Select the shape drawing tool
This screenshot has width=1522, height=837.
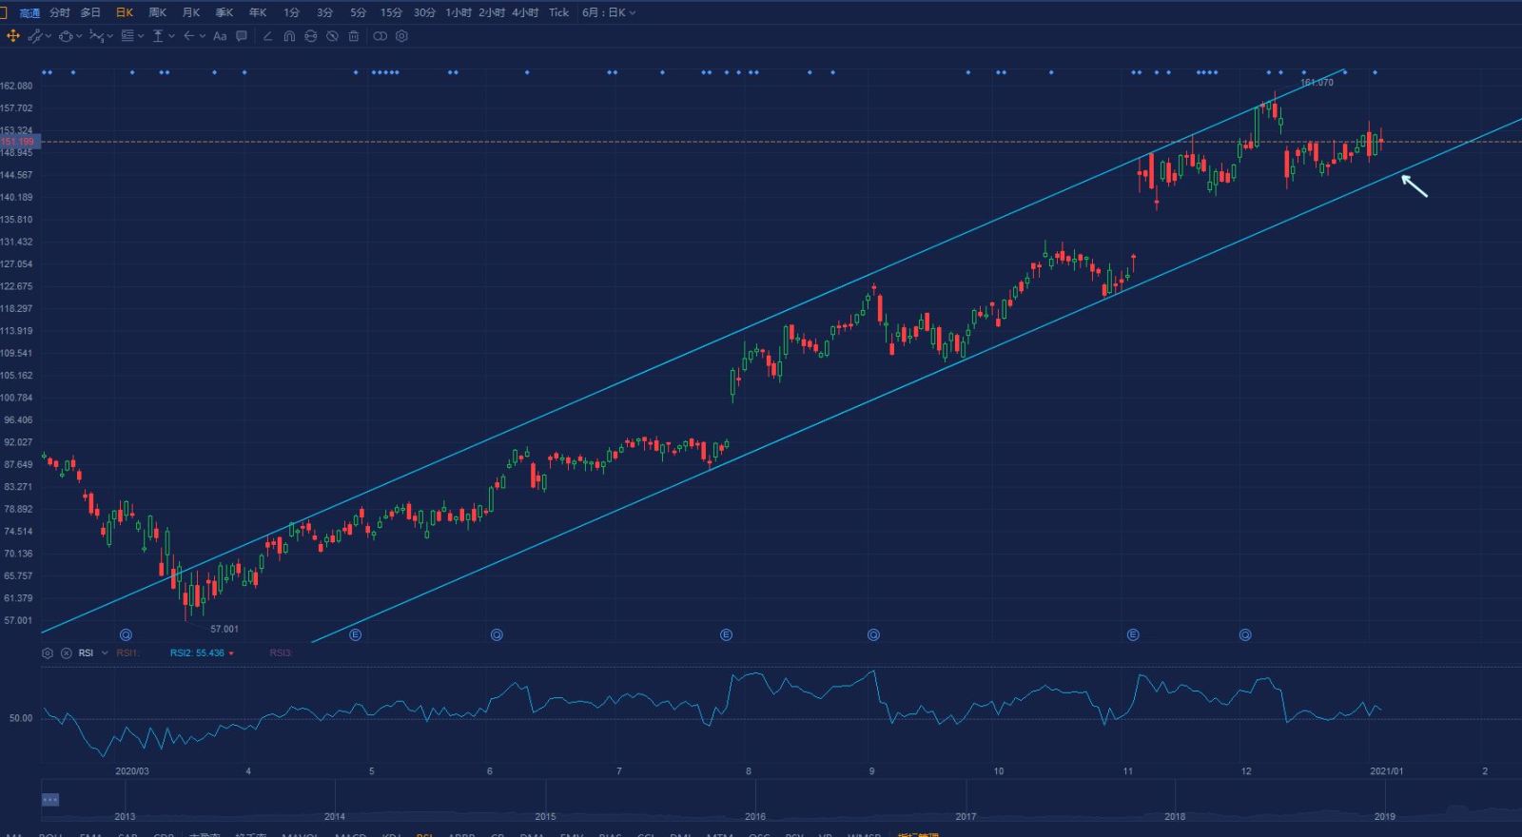tap(66, 36)
